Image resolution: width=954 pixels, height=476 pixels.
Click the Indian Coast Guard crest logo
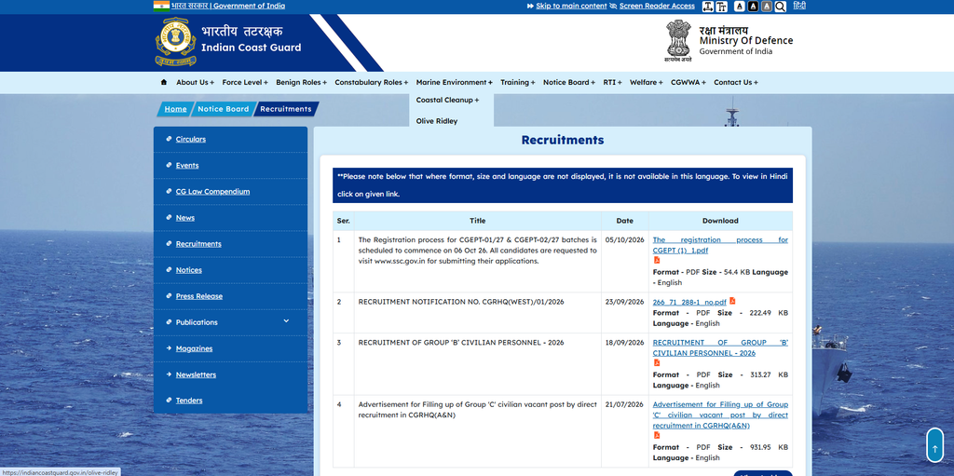[175, 42]
